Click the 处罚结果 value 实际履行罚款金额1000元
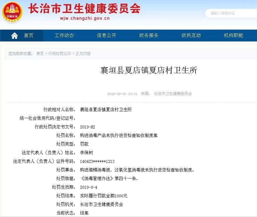The height and width of the screenshot is (217, 257). 104,196
